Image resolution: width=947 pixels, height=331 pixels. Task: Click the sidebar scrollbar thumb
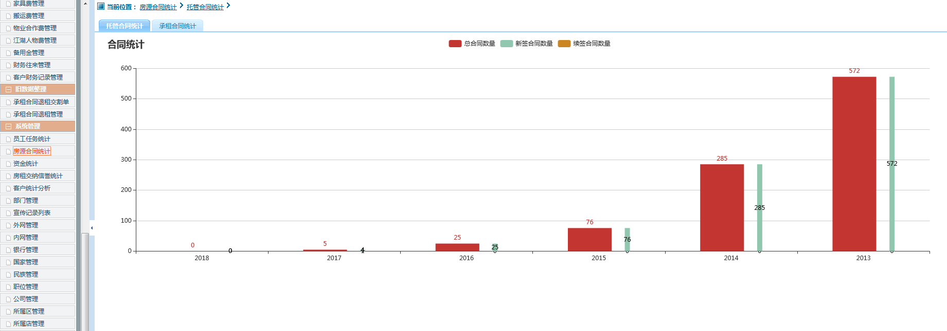click(85, 282)
